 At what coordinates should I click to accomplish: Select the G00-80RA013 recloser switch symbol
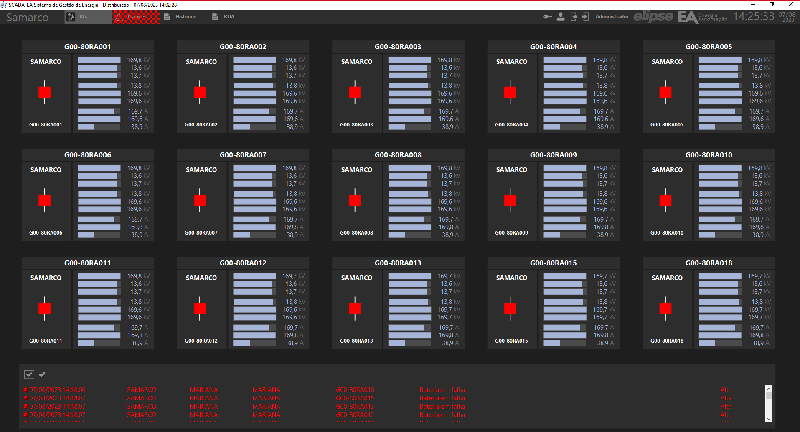[x=355, y=308]
